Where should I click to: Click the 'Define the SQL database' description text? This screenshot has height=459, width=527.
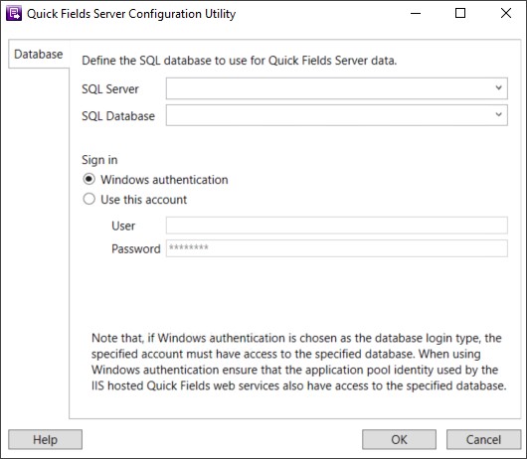[240, 61]
